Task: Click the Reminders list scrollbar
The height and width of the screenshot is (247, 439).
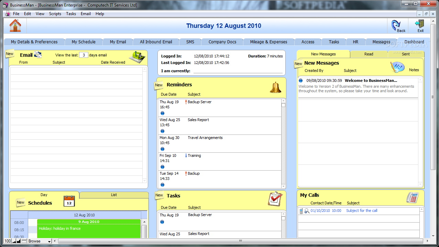Action: tap(284, 143)
